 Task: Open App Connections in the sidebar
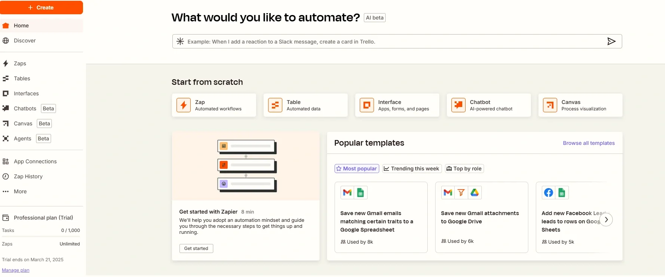[x=35, y=161]
